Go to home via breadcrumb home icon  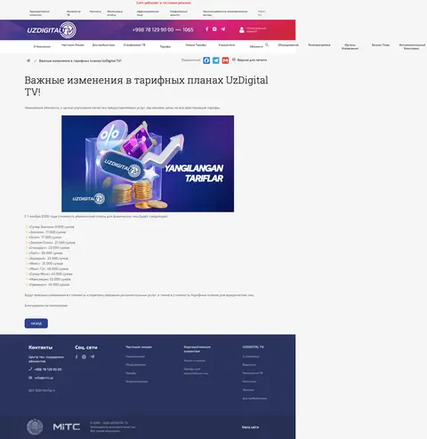(x=28, y=60)
